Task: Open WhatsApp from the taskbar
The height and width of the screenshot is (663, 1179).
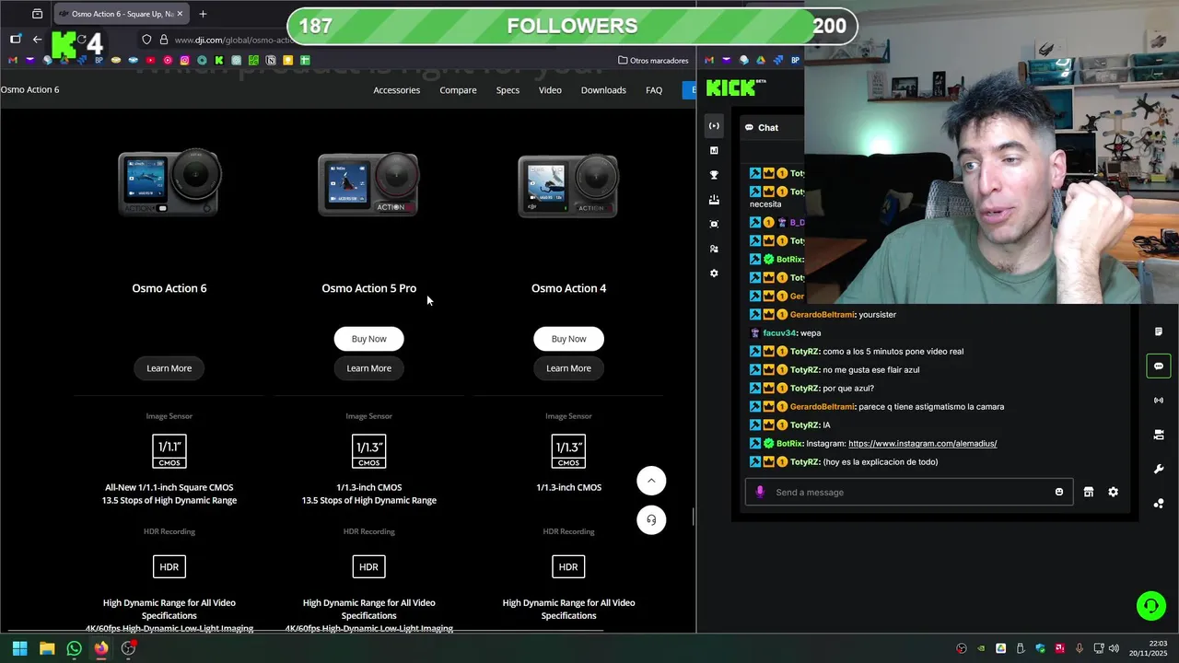Action: (74, 648)
